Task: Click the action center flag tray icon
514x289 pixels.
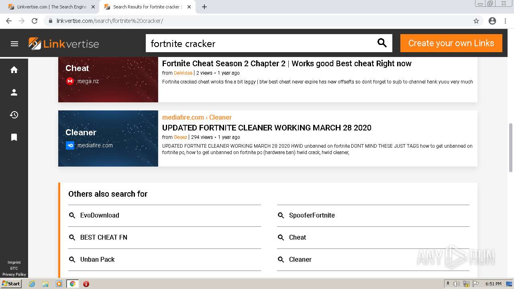Action: 475,284
